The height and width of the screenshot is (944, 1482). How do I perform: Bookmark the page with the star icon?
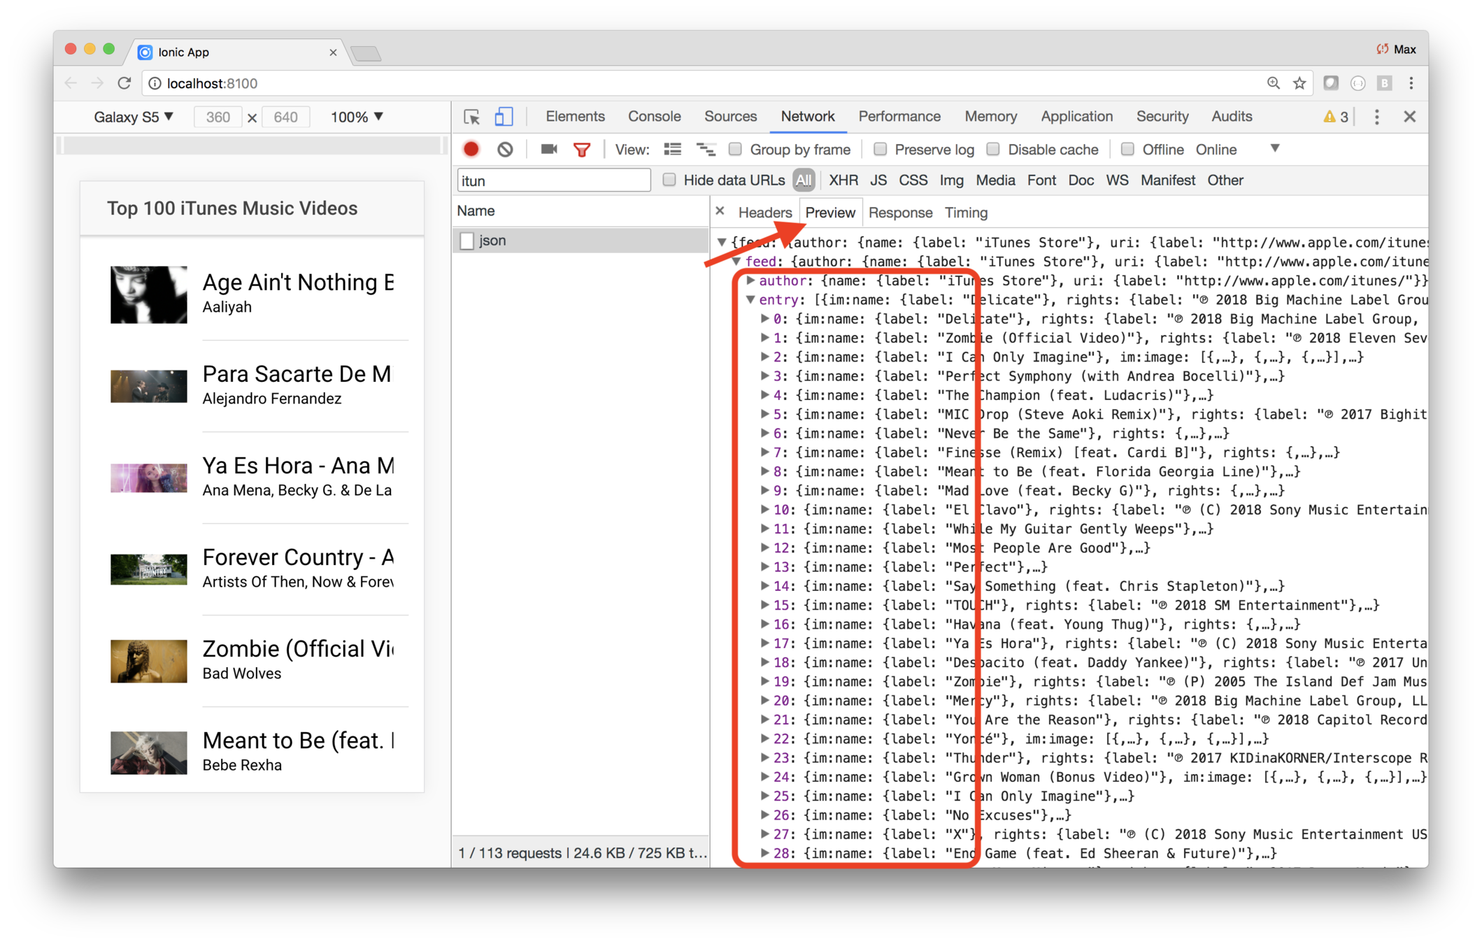click(1299, 83)
